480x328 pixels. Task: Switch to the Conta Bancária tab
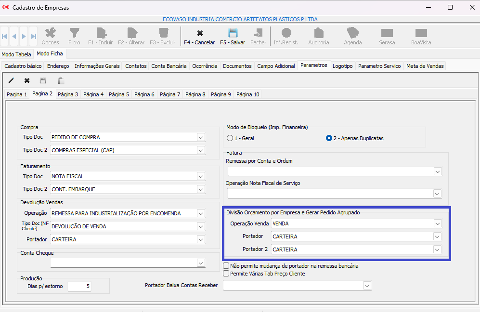(169, 66)
